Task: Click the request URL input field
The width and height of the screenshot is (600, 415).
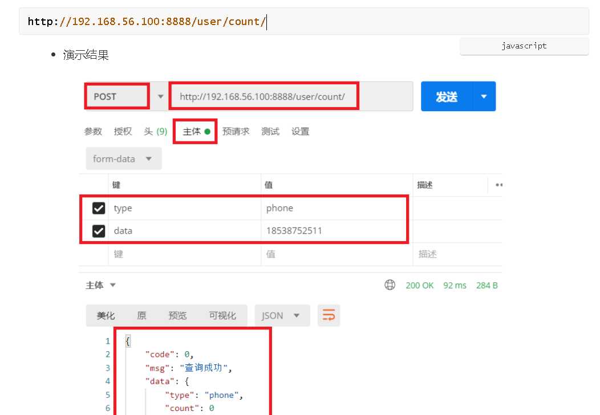Action: coord(291,96)
